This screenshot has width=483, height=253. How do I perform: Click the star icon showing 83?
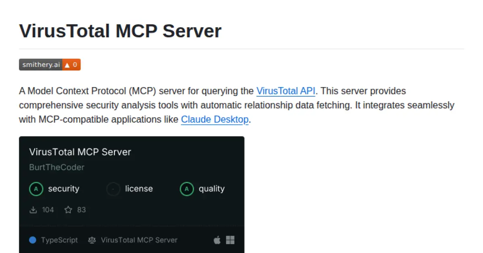(x=68, y=210)
